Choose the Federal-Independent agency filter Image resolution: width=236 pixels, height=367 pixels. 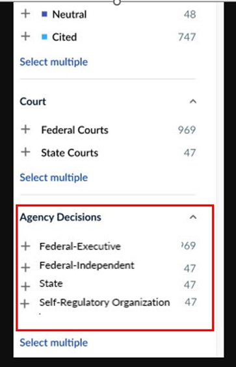[86, 266]
